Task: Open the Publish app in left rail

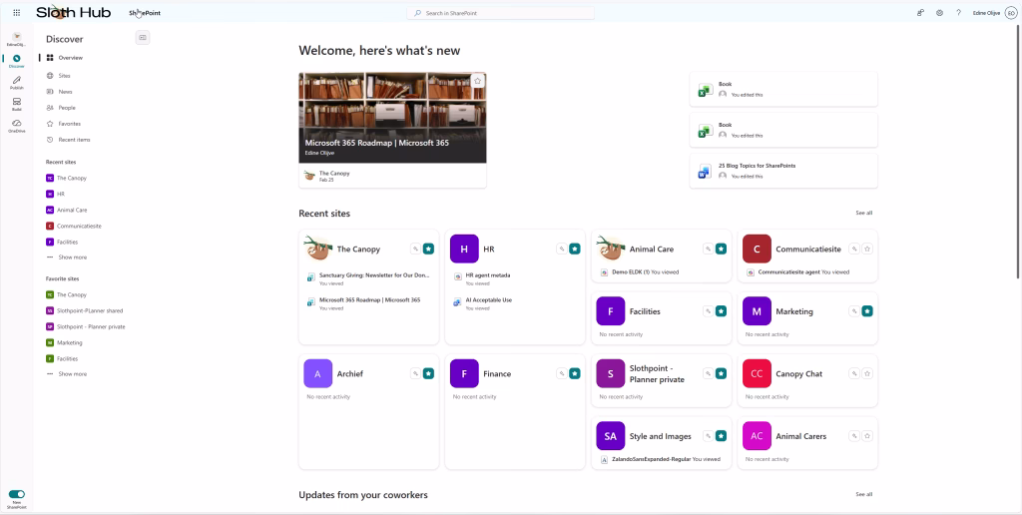Action: (x=16, y=82)
